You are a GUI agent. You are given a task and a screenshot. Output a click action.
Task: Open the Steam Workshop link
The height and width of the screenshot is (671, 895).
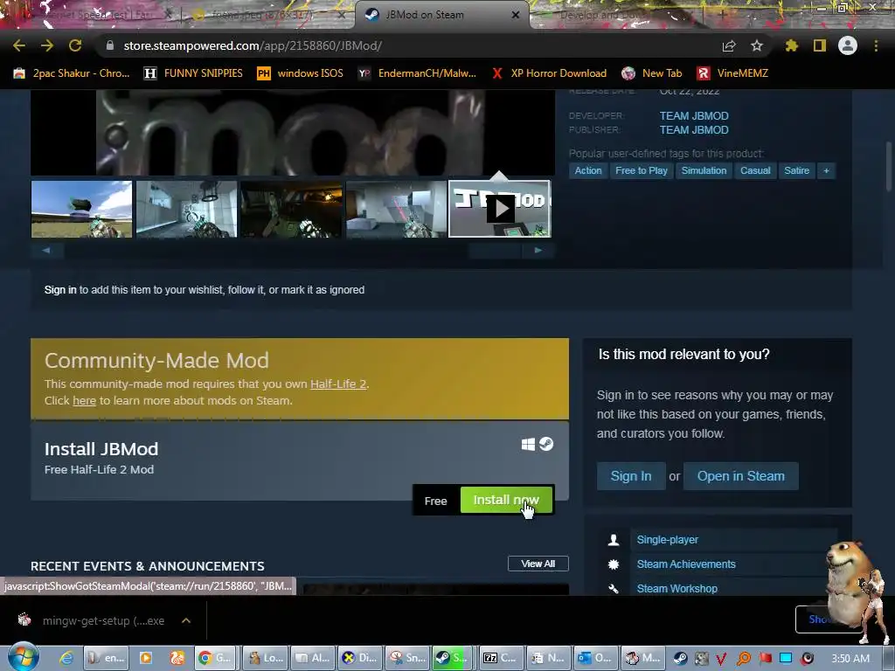(677, 588)
